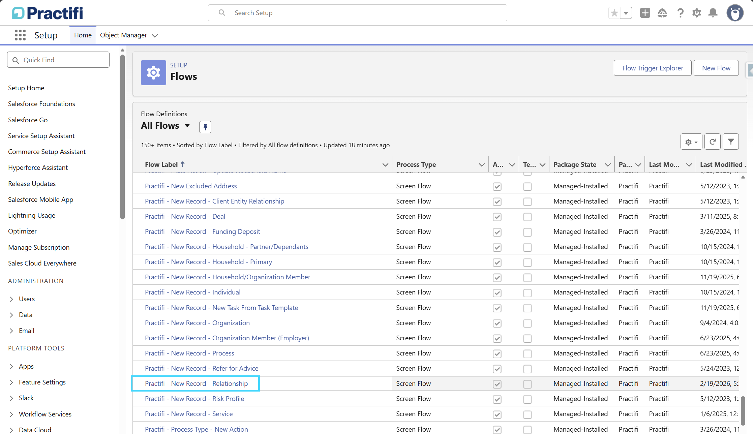The height and width of the screenshot is (434, 753).
Task: Expand the Email section in sidebar
Action: [x=11, y=331]
